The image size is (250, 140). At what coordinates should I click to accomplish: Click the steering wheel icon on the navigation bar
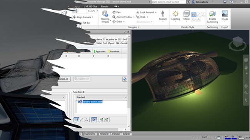pos(246,60)
